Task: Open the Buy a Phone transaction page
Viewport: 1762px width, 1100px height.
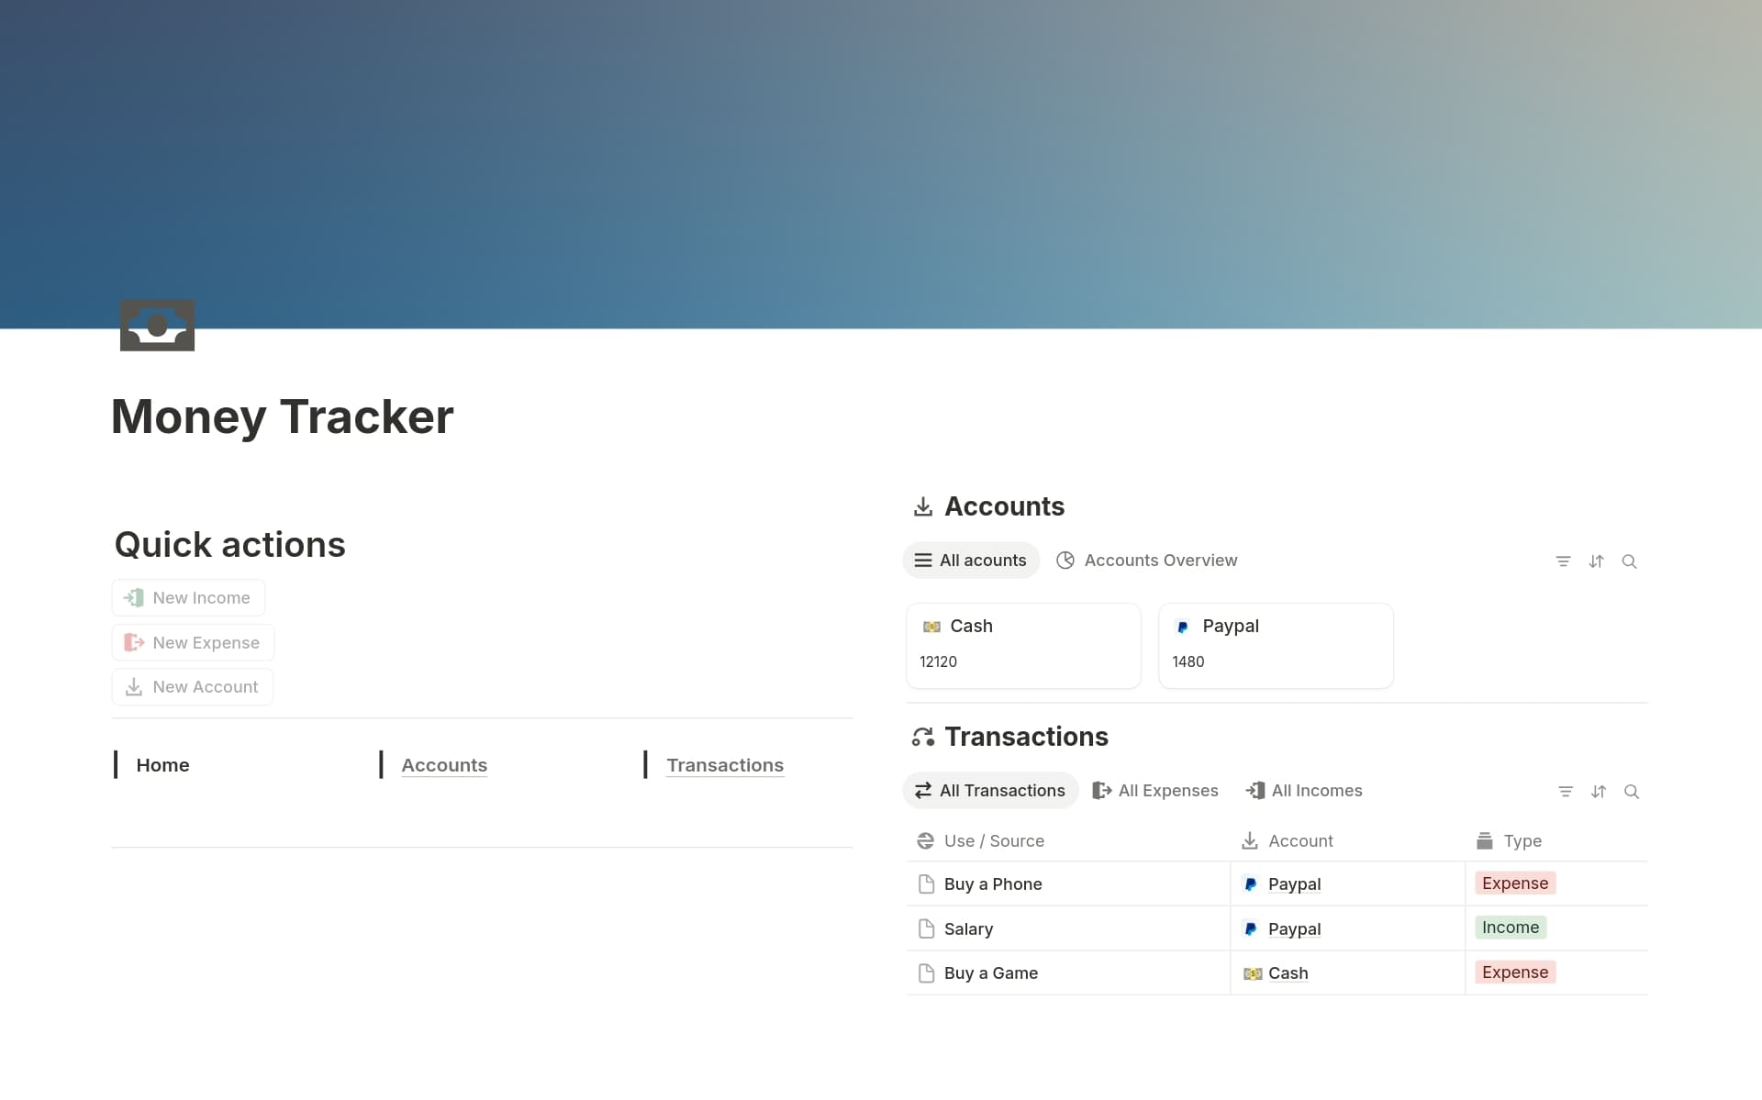Action: 994,883
